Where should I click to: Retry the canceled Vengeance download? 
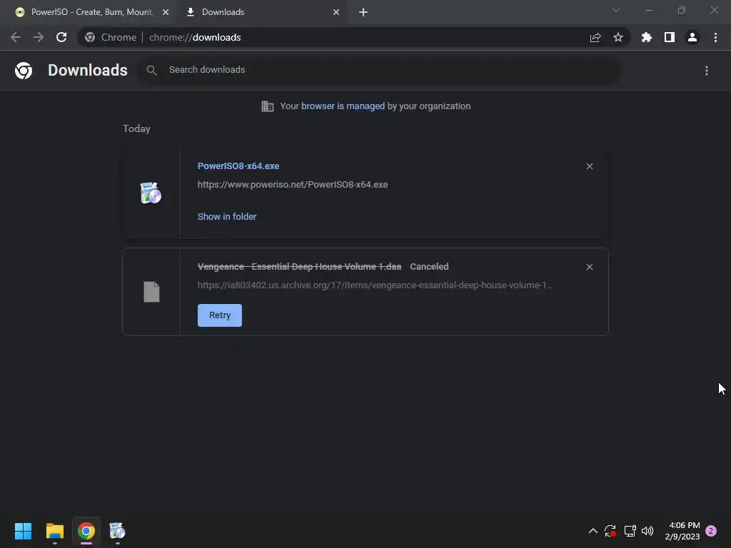point(220,315)
